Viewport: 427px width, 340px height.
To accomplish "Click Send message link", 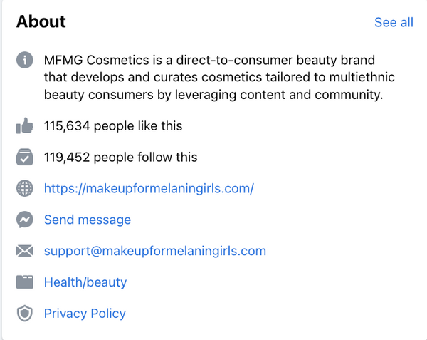I will tap(88, 220).
